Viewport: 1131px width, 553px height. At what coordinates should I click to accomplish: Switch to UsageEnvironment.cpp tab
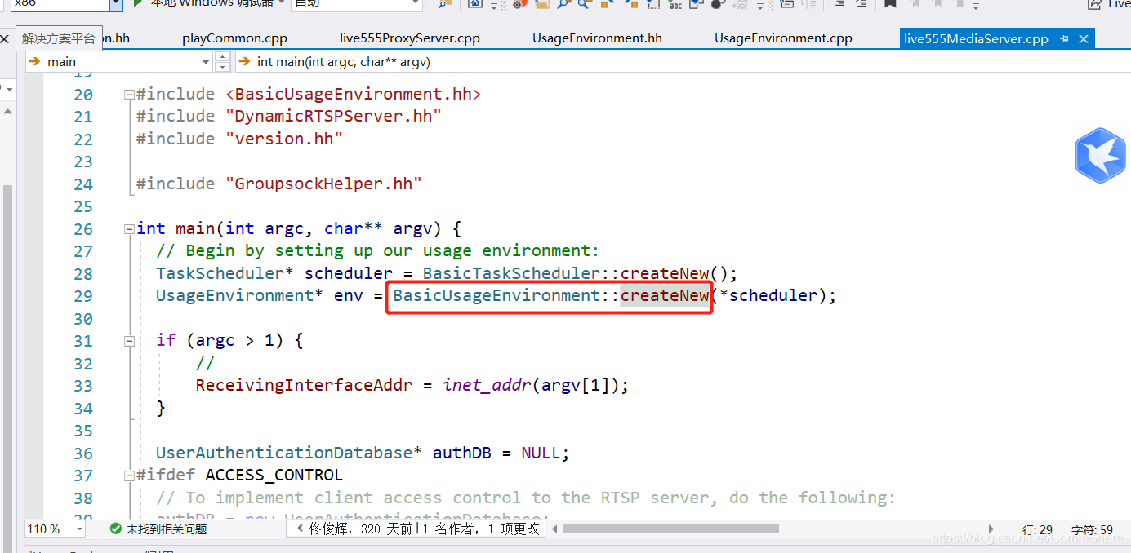pyautogui.click(x=783, y=38)
